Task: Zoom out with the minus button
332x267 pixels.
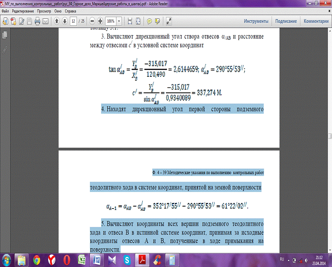Action: pyautogui.click(x=92, y=21)
